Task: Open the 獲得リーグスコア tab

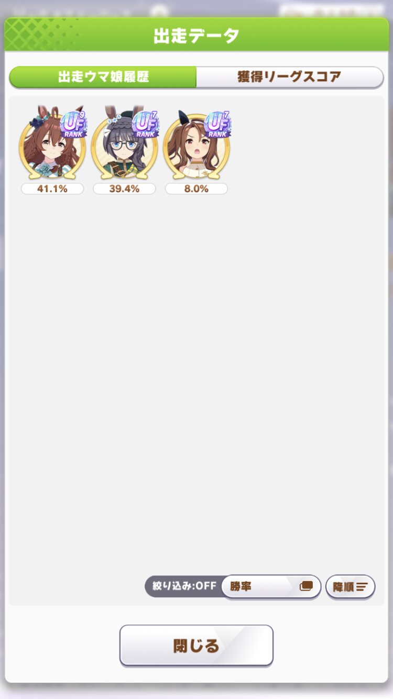Action: (290, 77)
